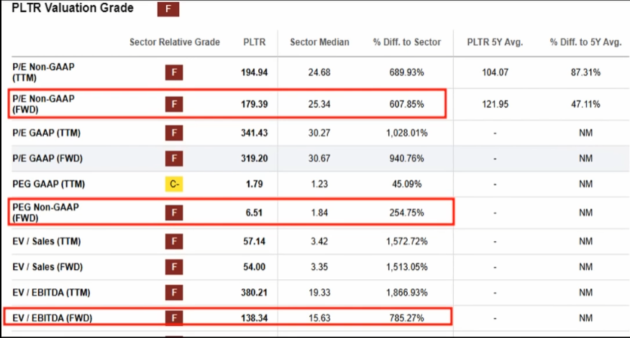
Task: Click the PLTR 5Y Avg. column header
Action: (496, 42)
